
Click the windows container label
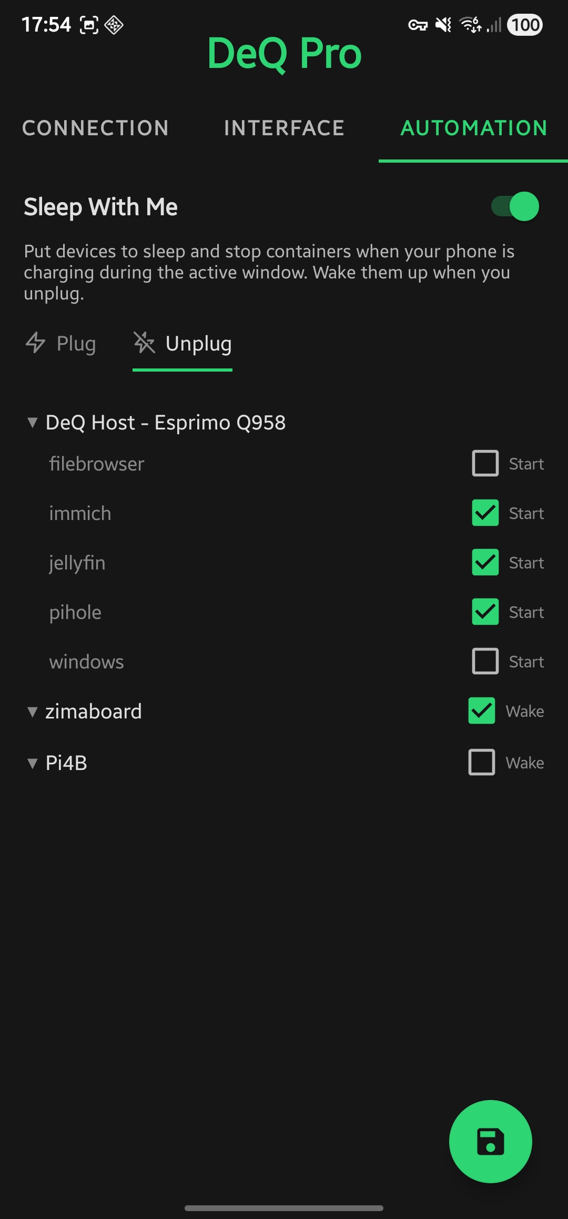[x=87, y=662]
